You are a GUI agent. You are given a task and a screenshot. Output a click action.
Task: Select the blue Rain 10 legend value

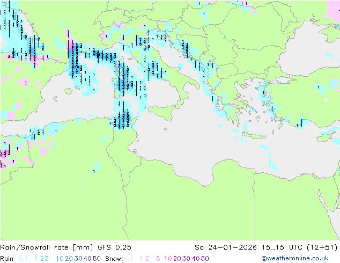click(60, 259)
